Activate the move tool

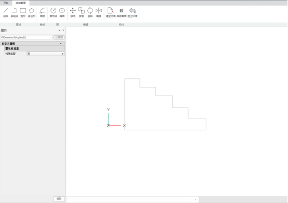73,12
